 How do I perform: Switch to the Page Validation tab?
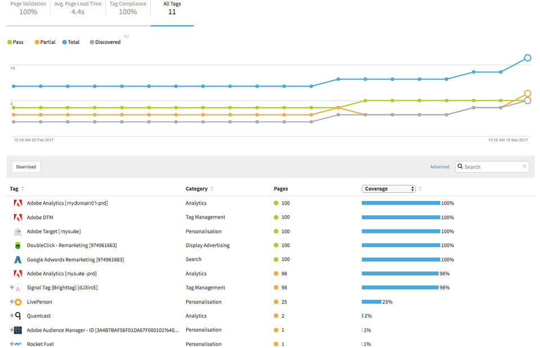(x=28, y=8)
